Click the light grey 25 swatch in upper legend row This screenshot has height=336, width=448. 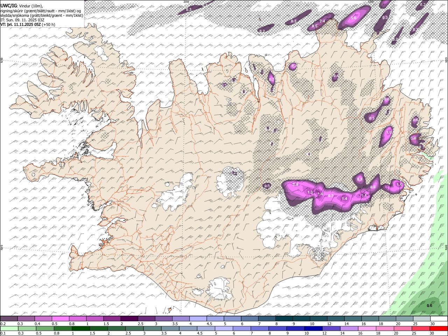(x=422, y=319)
